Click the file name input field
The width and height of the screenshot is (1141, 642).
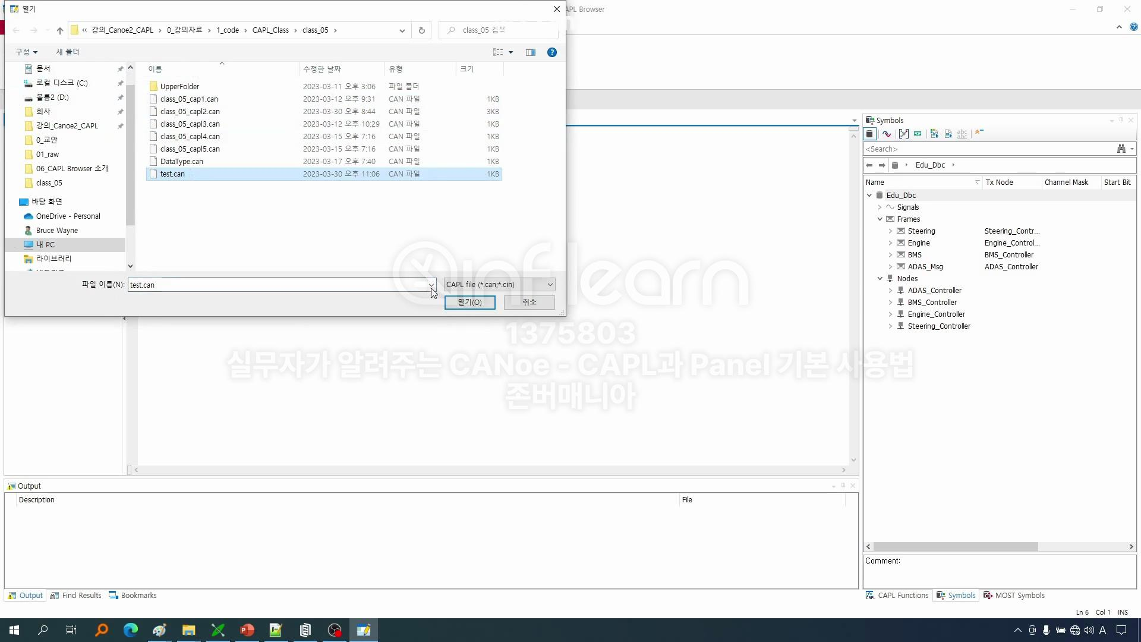pos(278,285)
